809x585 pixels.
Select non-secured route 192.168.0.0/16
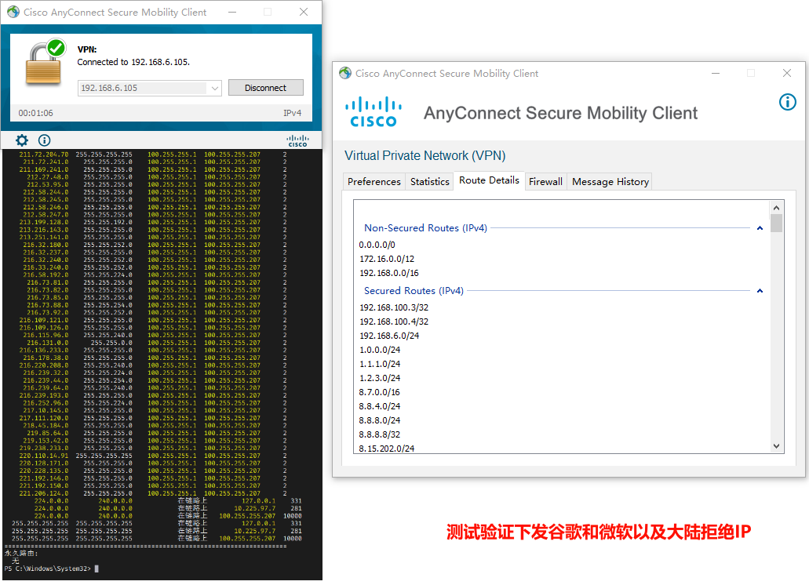point(389,273)
